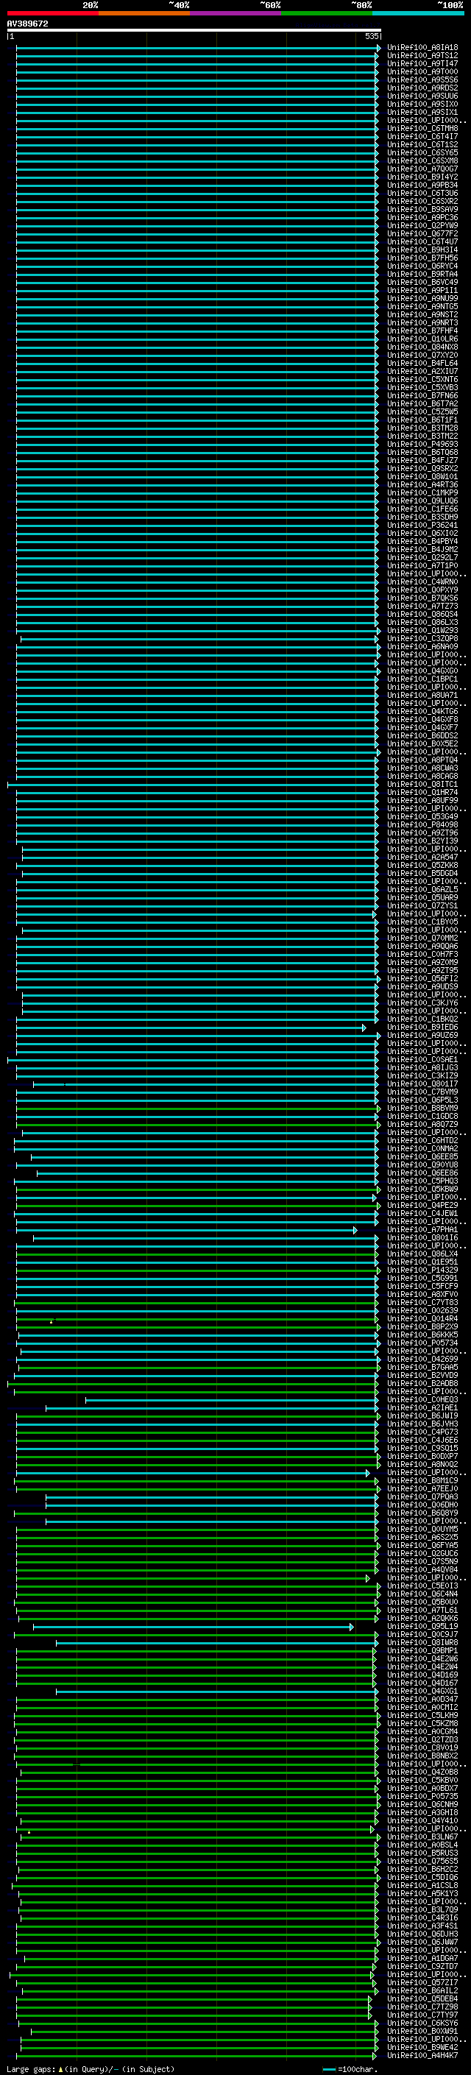Select UniRef100_Q6JWW7 label
471x2075 pixels.
pos(422,1943)
